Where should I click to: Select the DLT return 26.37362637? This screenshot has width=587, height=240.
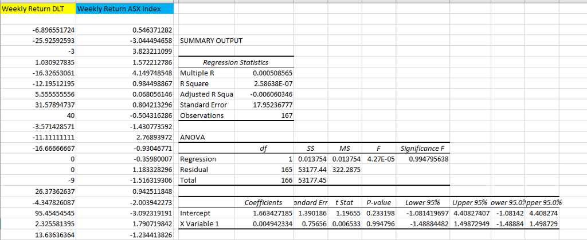coord(54,192)
